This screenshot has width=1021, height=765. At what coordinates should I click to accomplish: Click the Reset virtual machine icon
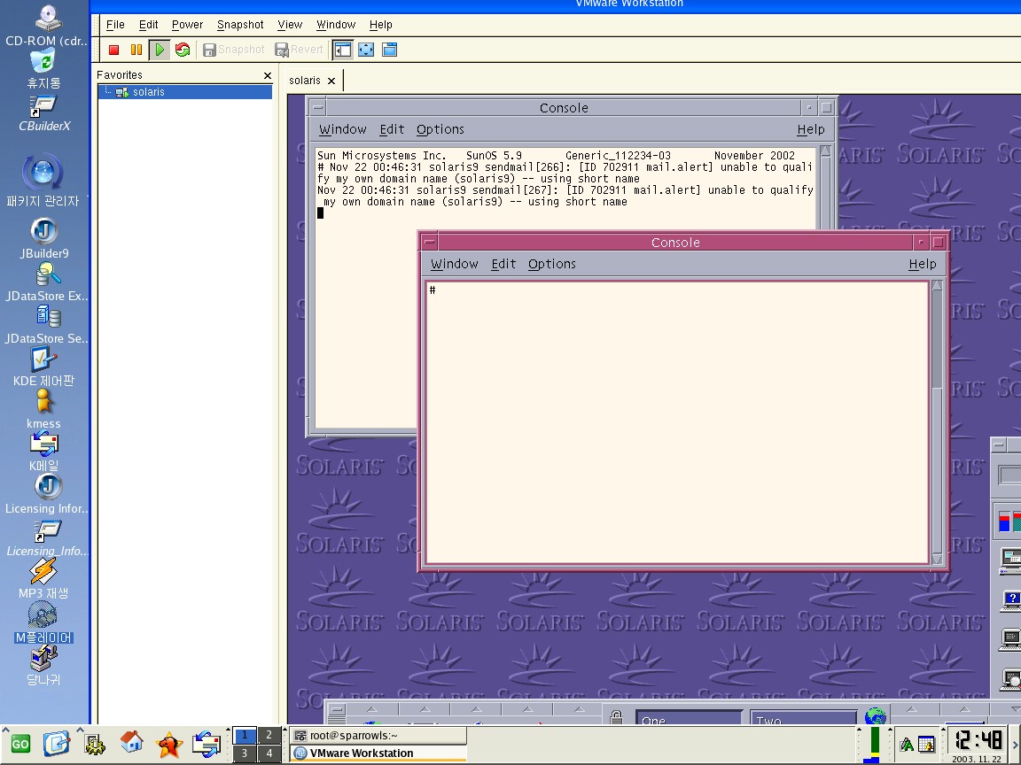tap(183, 50)
